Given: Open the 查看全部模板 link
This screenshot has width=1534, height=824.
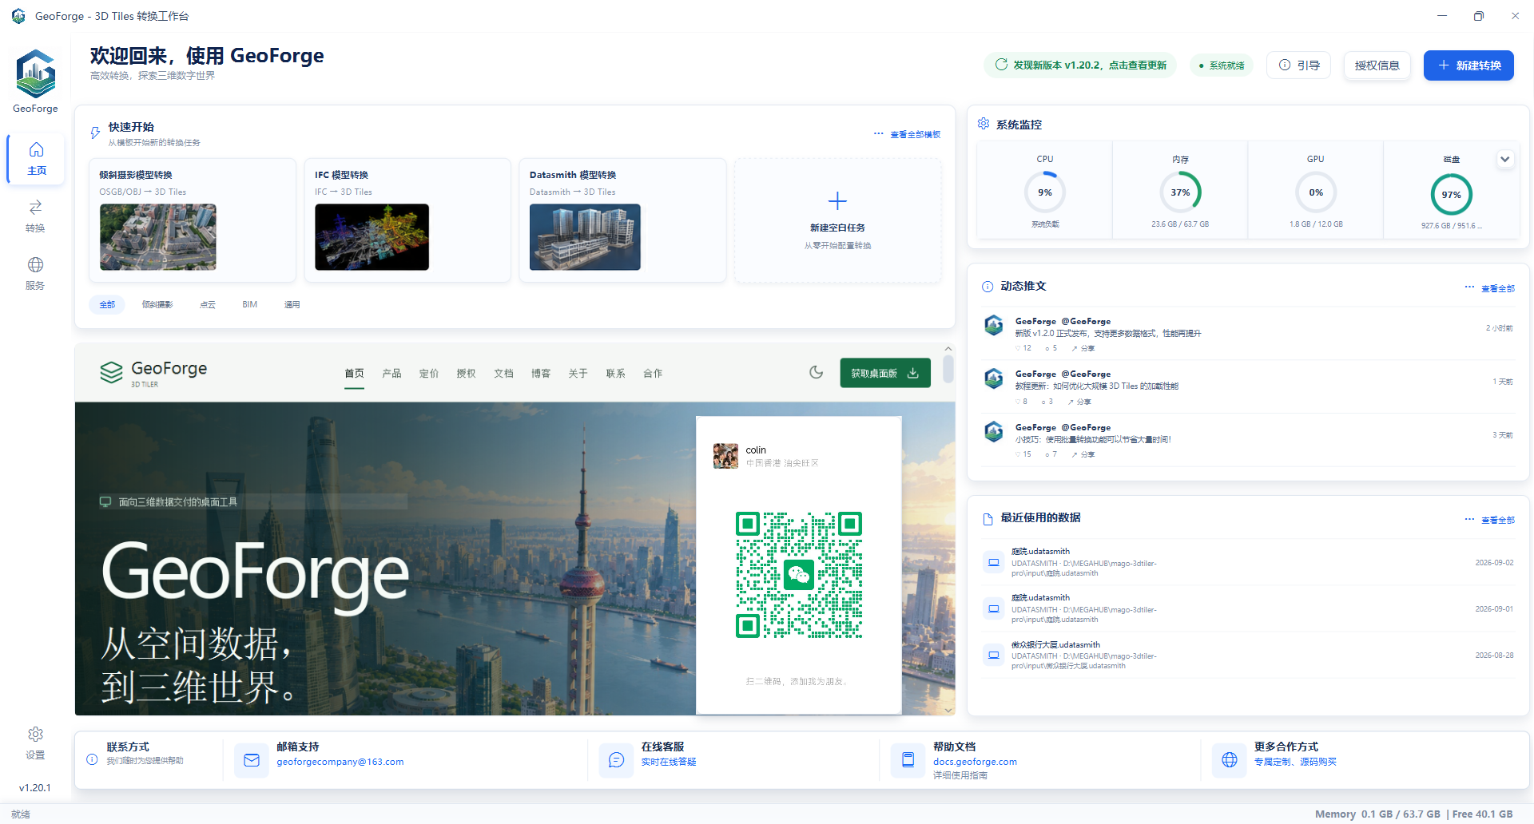Looking at the screenshot, I should 916,134.
